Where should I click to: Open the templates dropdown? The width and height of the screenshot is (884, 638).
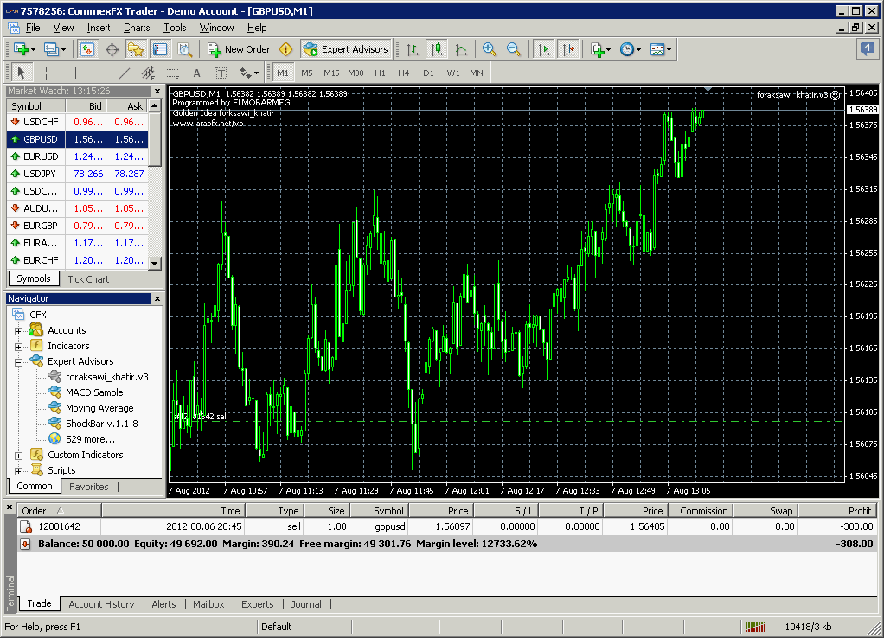click(669, 49)
